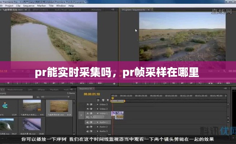Image resolution: width=236 pixels, height=144 pixels.
Task: Toggle sync lock on Video 3 track
Action: (x=91, y=104)
